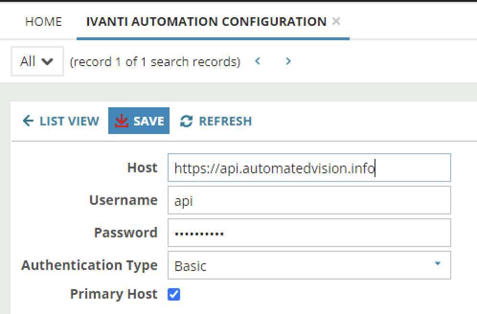Go to the next record arrow
This screenshot has width=477, height=314.
click(x=288, y=61)
